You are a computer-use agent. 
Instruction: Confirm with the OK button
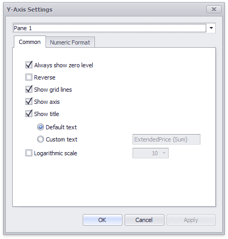(x=102, y=220)
